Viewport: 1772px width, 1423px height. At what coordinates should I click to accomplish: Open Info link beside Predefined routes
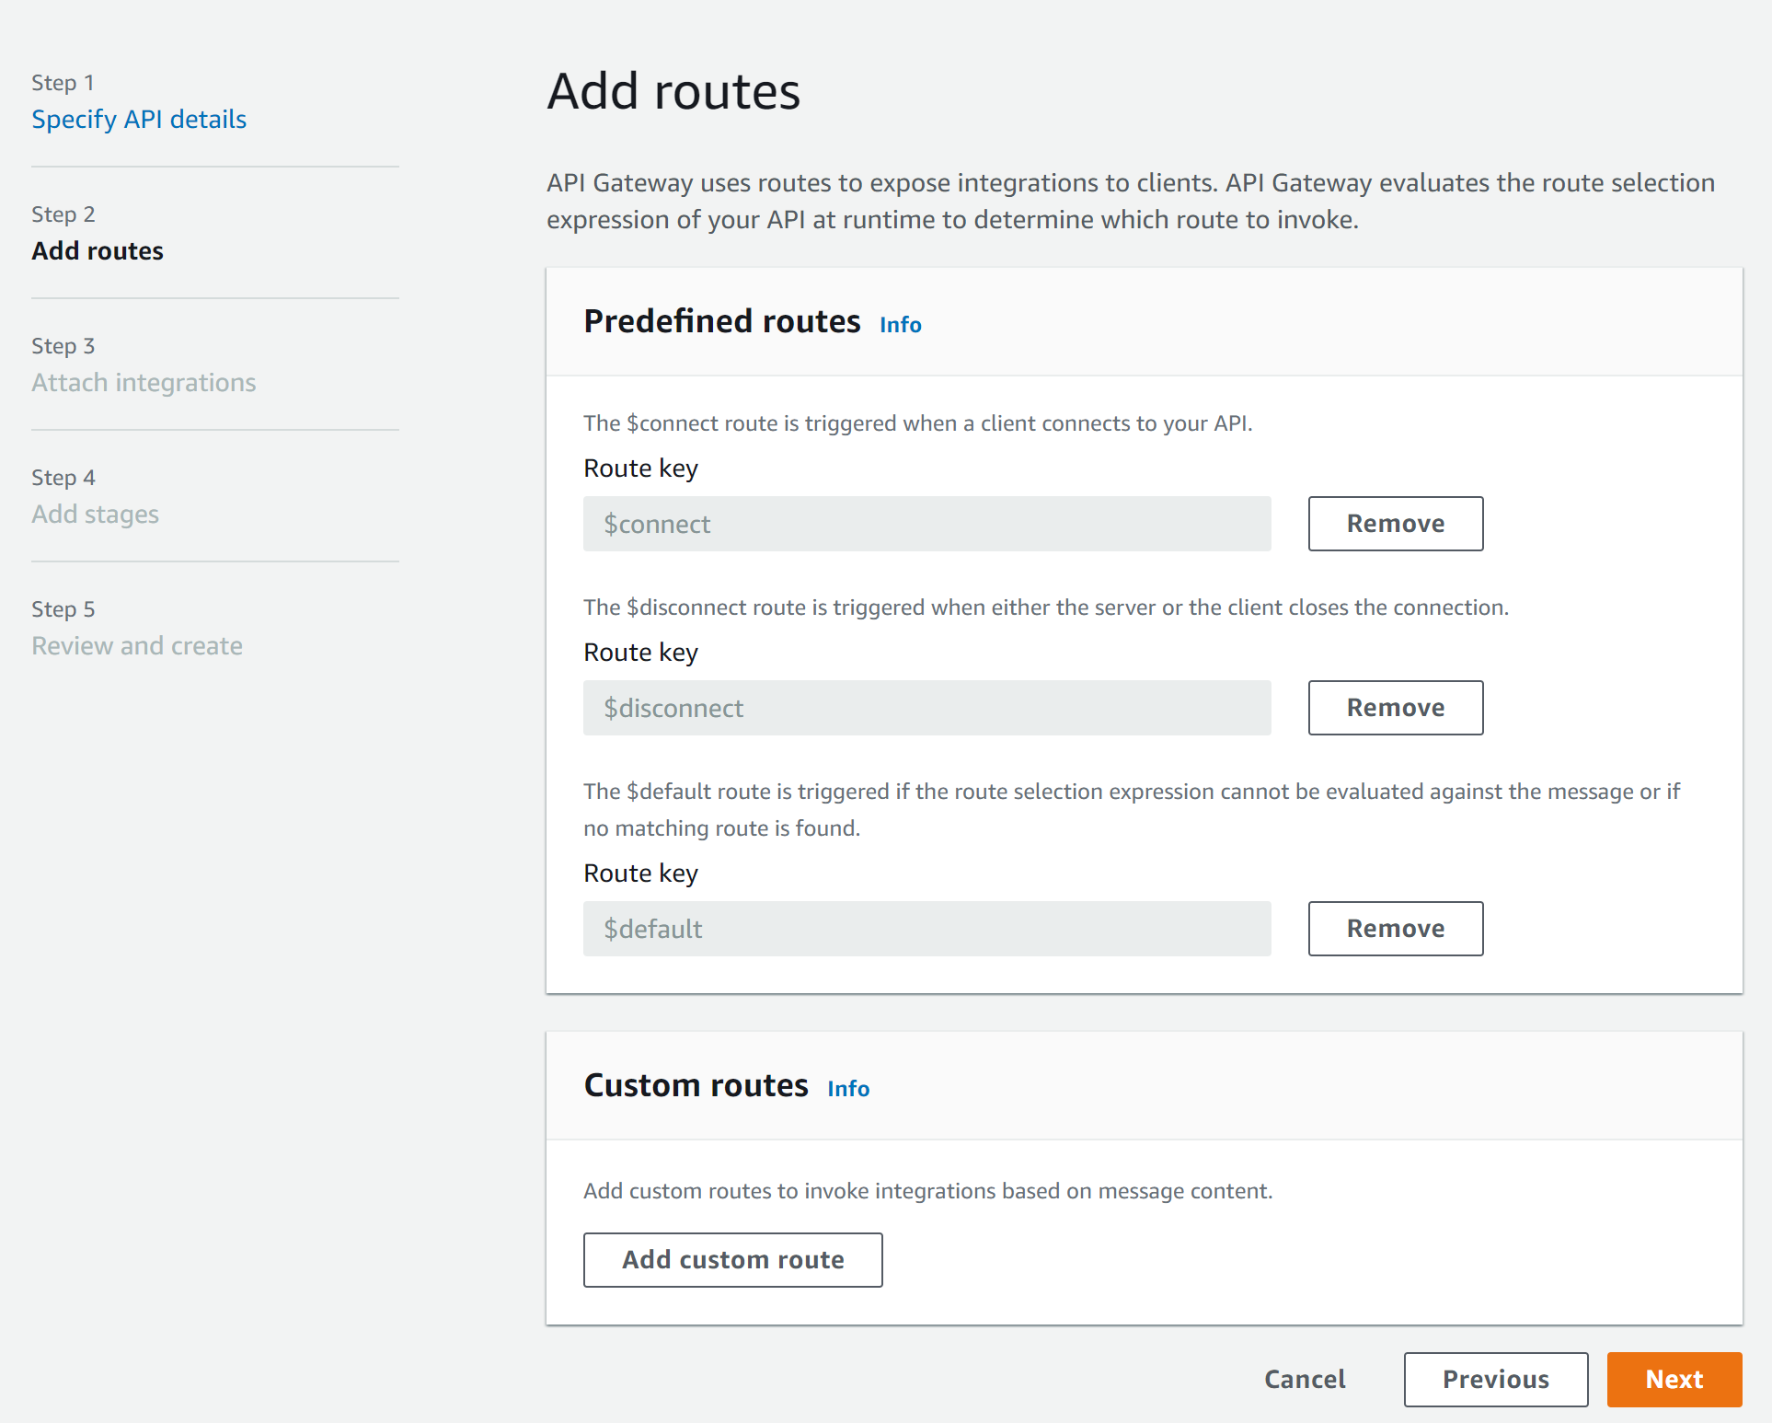[900, 325]
